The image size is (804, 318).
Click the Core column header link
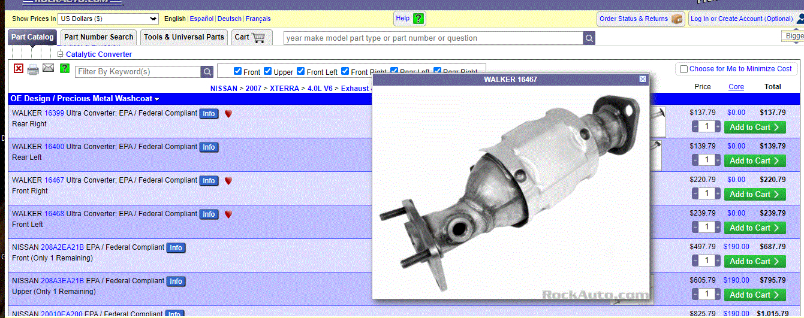click(736, 87)
